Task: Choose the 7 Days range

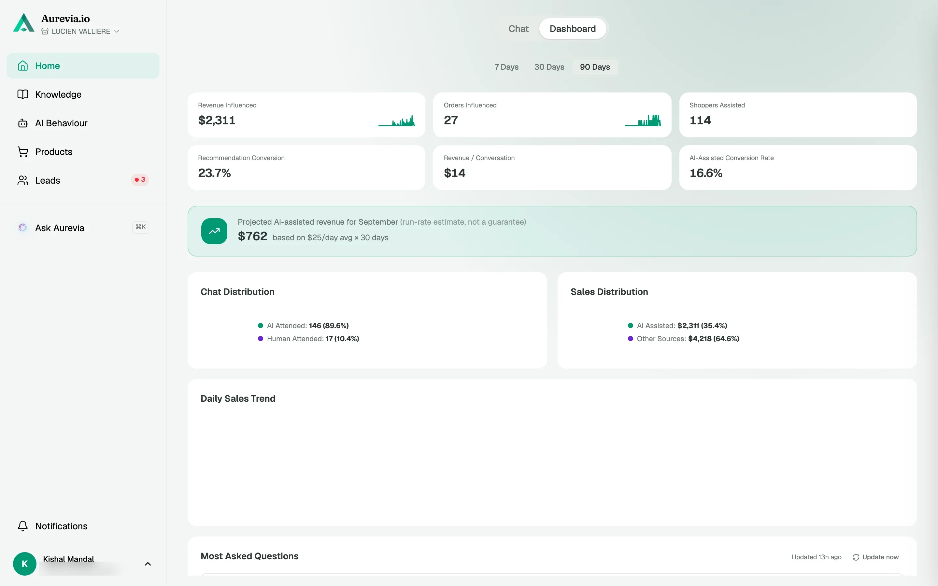Action: click(506, 67)
